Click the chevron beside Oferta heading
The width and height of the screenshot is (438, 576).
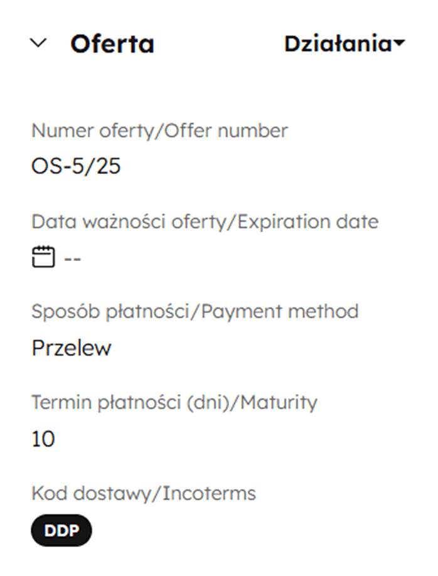click(x=38, y=43)
